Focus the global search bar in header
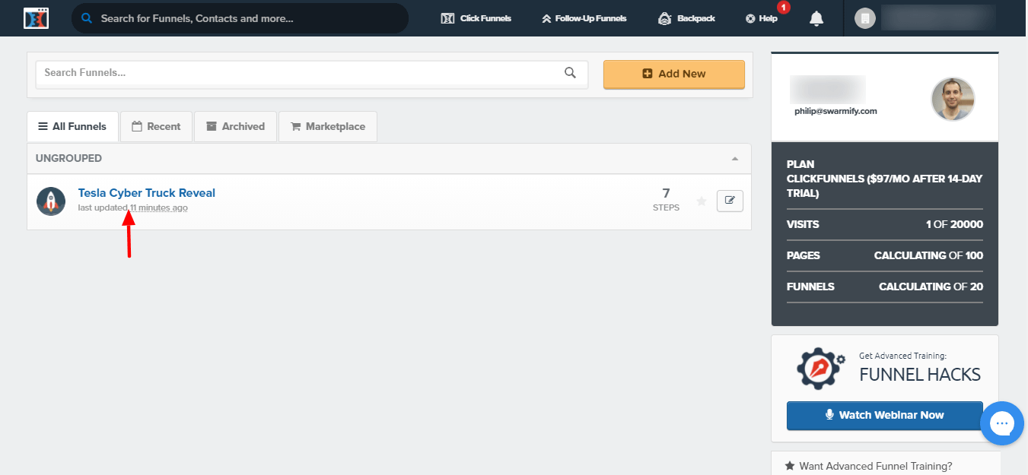 pyautogui.click(x=240, y=18)
